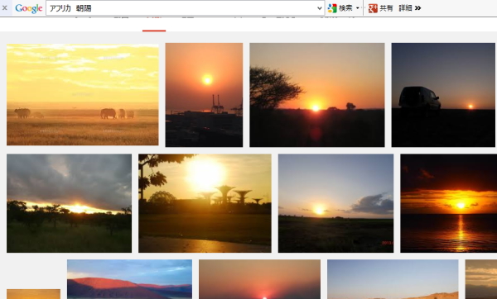Image resolution: width=497 pixels, height=299 pixels.
Task: Close the Google toolbar with the X
Action: coord(5,8)
